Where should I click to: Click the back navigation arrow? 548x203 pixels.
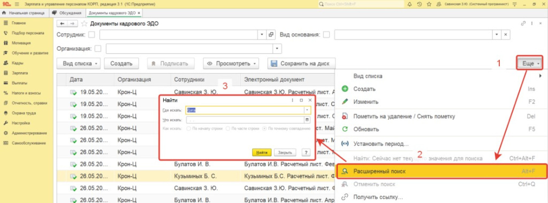(62, 24)
